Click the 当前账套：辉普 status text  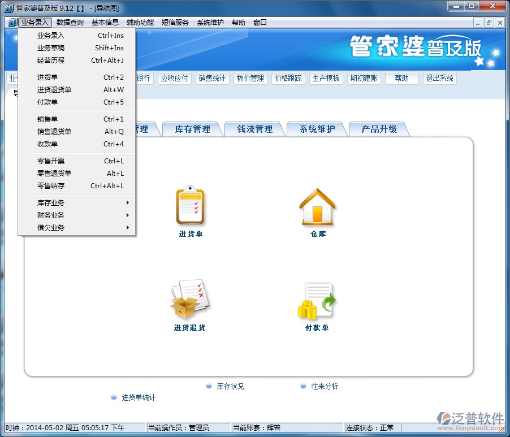pyautogui.click(x=257, y=427)
